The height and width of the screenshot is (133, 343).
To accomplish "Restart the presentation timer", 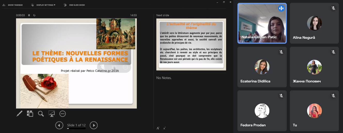I will tap(34, 15).
